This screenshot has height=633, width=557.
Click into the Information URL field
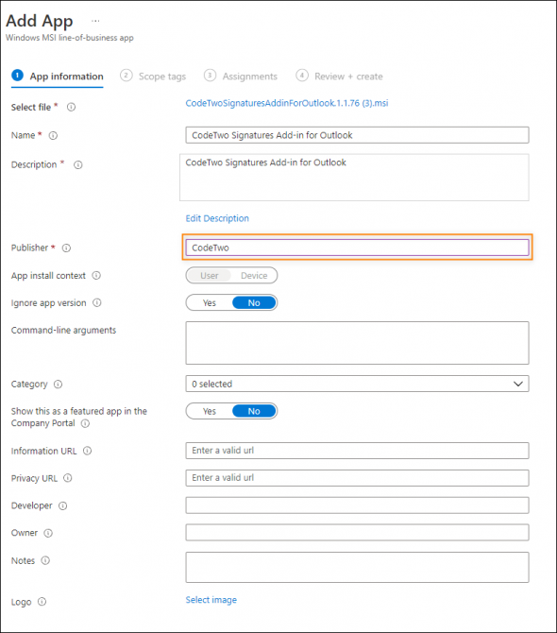point(357,451)
